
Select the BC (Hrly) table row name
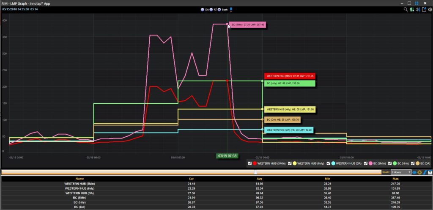click(x=79, y=202)
